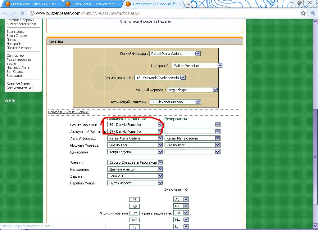Open Настройки in the sidebar
The width and height of the screenshot is (318, 230).
[15, 44]
